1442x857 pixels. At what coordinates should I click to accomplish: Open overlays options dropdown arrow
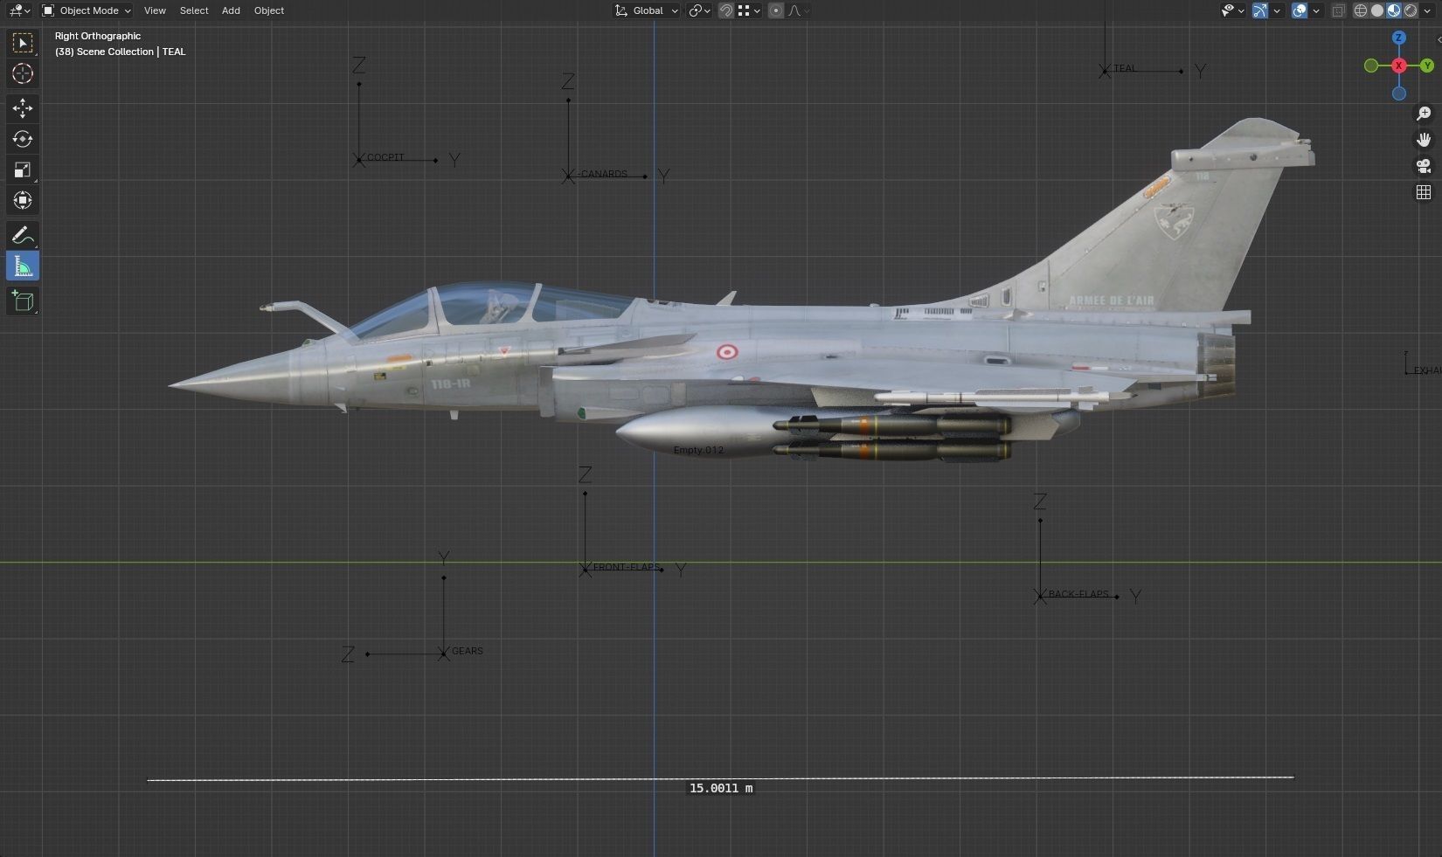point(1316,10)
